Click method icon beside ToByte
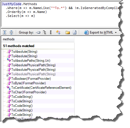This screenshot has width=130, height=128. click(9, 83)
